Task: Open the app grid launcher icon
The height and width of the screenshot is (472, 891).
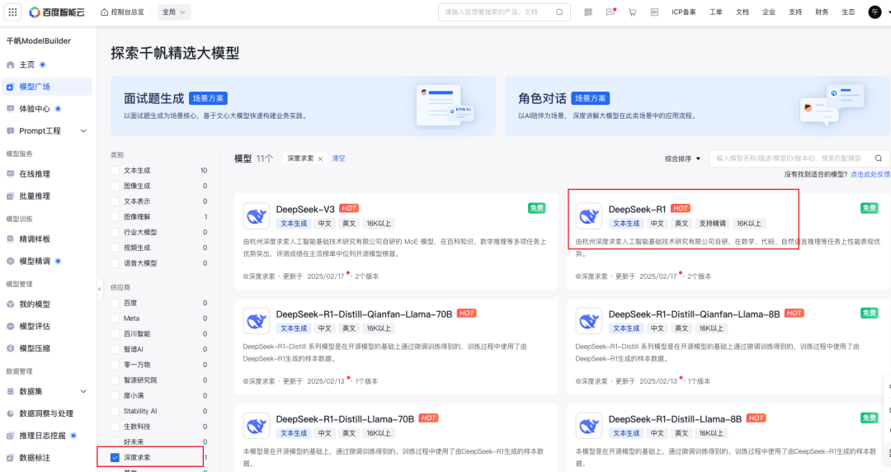Action: [x=12, y=12]
